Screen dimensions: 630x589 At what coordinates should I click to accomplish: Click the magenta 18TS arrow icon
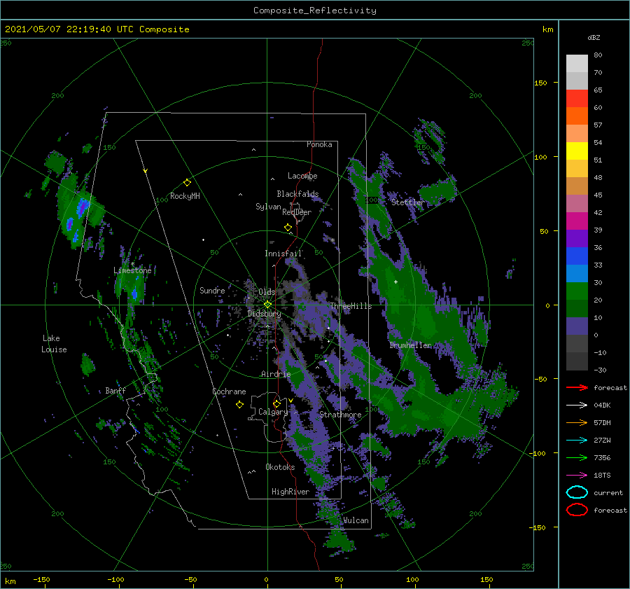coord(577,476)
